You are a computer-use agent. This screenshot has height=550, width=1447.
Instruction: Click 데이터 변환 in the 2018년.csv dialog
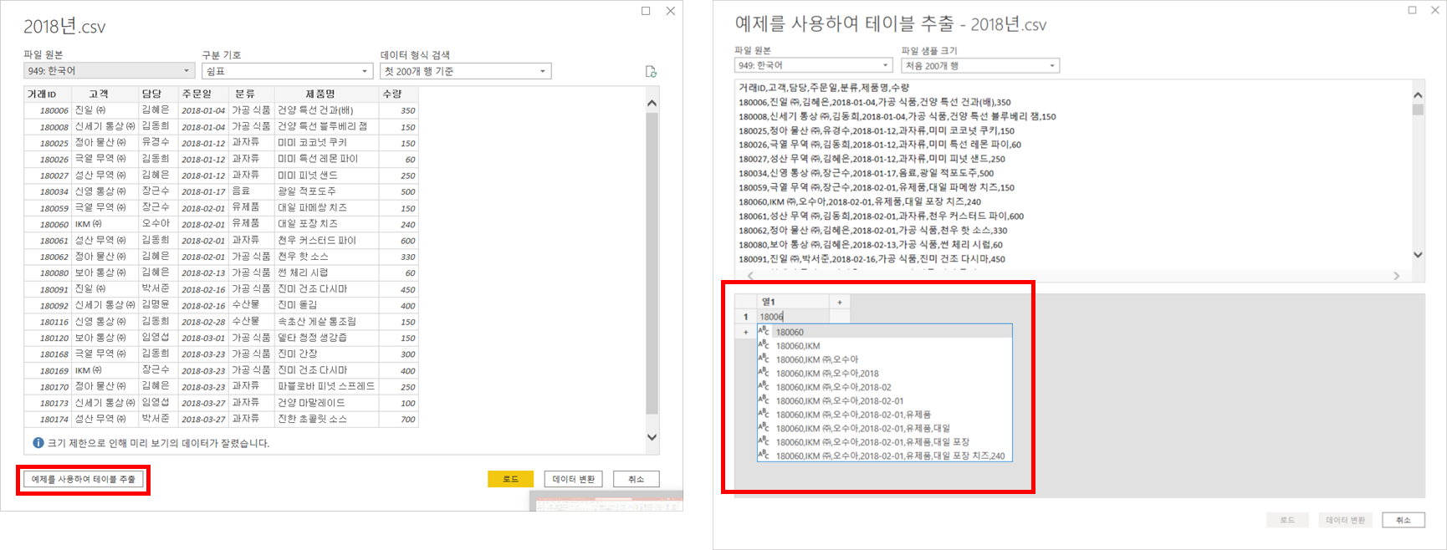(574, 479)
